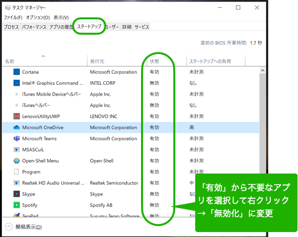Viewport: 298px width, 237px height.
Task: Click the Microsoft OneDrive cloud icon
Action: coord(17,127)
